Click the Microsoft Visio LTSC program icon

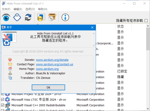pos(7,100)
